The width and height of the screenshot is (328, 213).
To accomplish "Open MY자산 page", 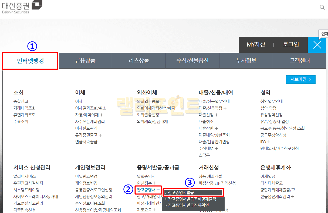I will pyautogui.click(x=256, y=45).
